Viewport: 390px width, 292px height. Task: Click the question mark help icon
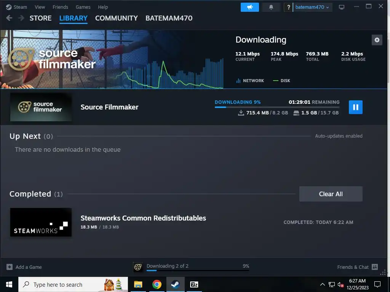tap(288, 7)
